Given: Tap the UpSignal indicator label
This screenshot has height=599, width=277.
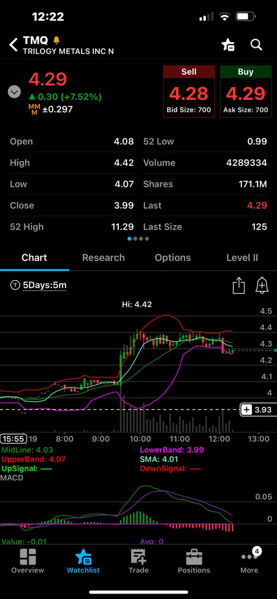Looking at the screenshot, I should coord(26,469).
